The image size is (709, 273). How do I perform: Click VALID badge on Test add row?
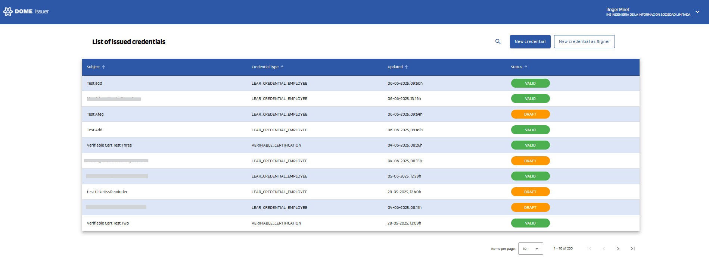tap(530, 84)
